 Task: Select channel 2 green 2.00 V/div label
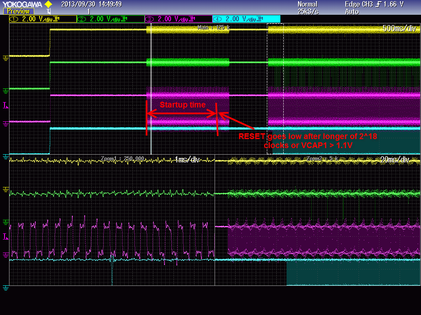pyautogui.click(x=111, y=19)
